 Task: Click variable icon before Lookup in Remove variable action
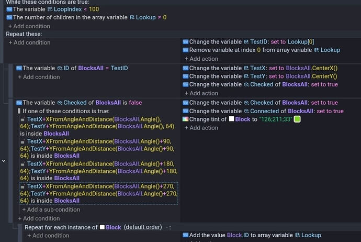point(317,50)
